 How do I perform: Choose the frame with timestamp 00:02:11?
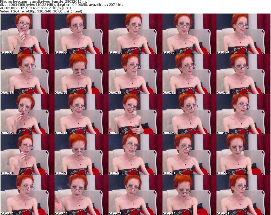click(135, 74)
